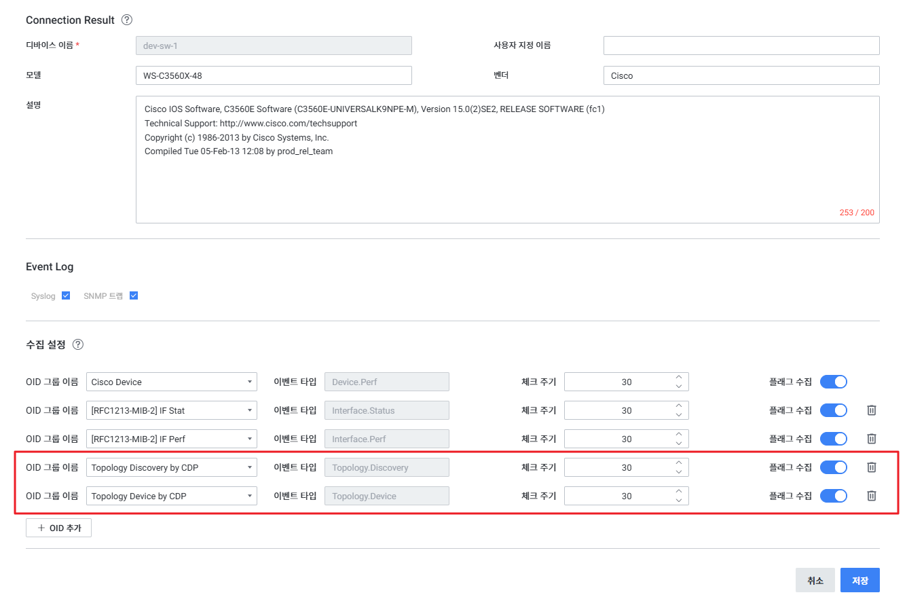Expand the [RFC1213-MIB-2] IF Stat dropdown
This screenshot has height=614, width=907.
(x=171, y=410)
